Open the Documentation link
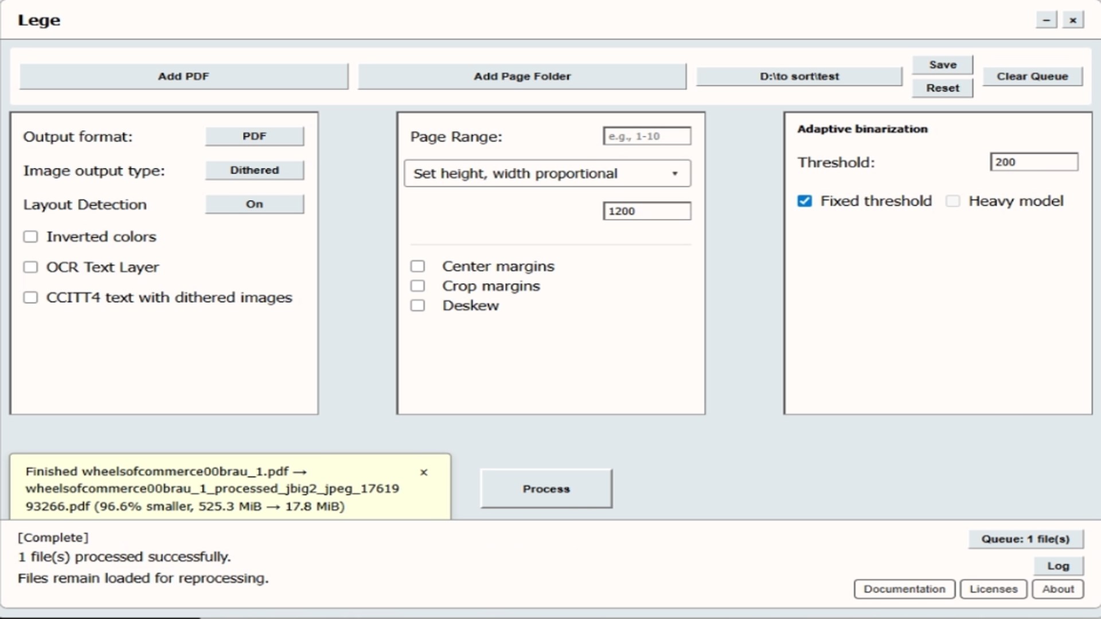Image resolution: width=1101 pixels, height=619 pixels. [x=904, y=589]
